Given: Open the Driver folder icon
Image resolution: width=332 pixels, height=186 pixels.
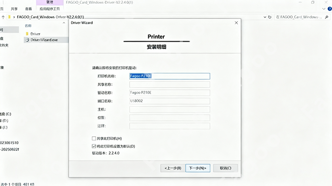Looking at the screenshot, I should coord(27,34).
